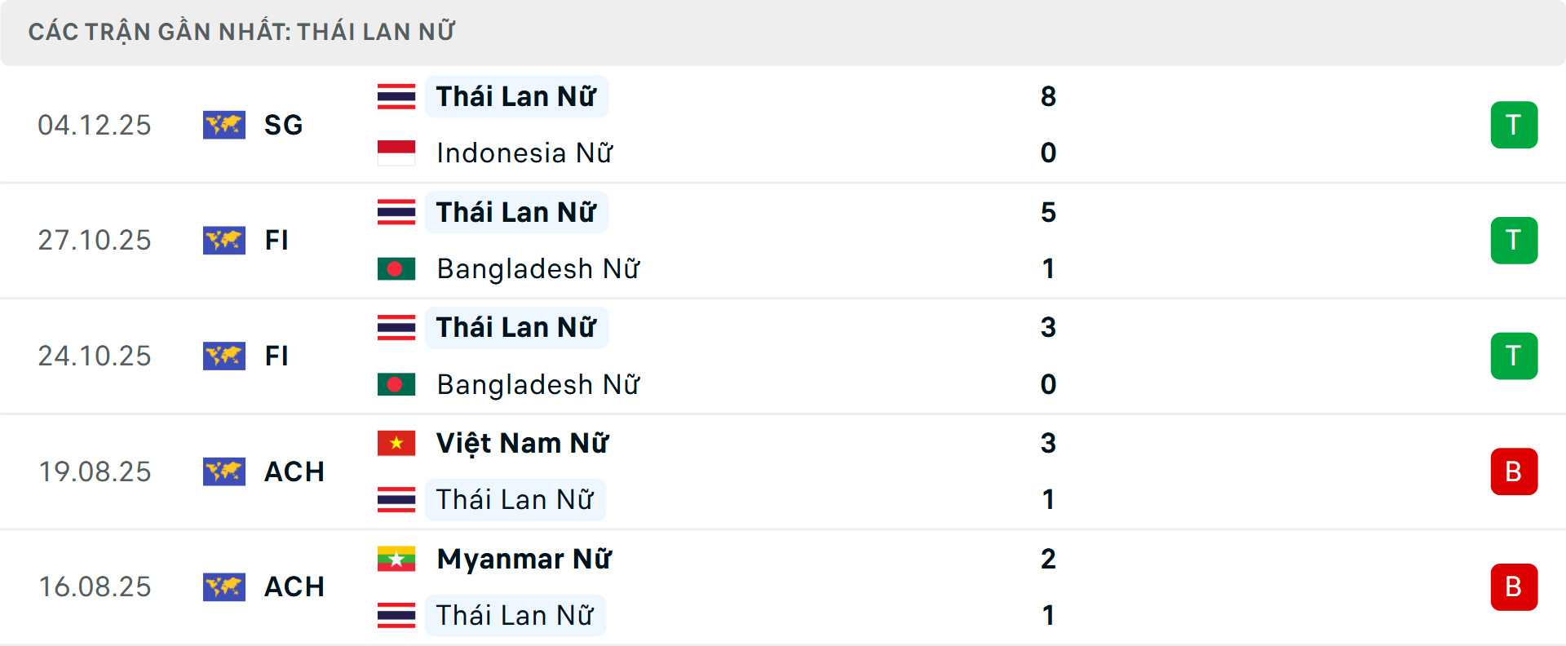Click the Bangladesh Nữ team name

click(x=538, y=268)
